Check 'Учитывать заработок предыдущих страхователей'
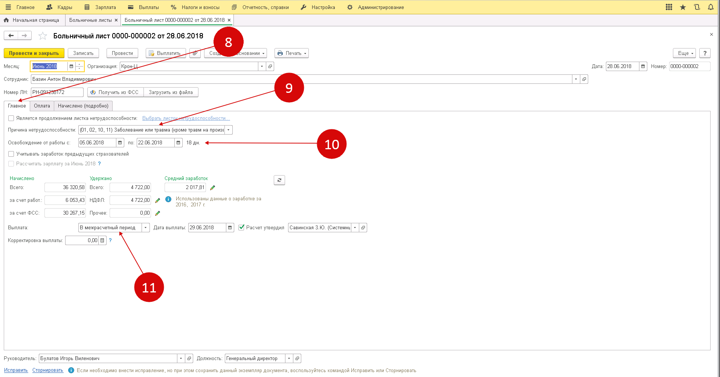Viewport: 720px width, 377px height. click(11, 154)
